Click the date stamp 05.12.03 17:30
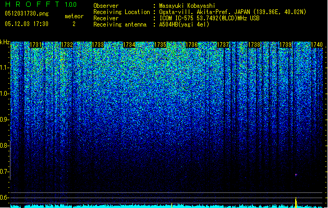328x208 pixels. [x=27, y=24]
